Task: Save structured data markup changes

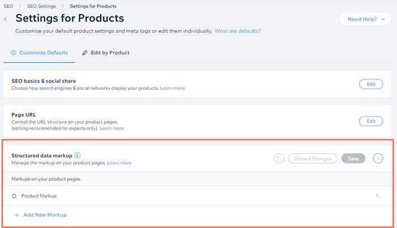Action: pyautogui.click(x=353, y=158)
